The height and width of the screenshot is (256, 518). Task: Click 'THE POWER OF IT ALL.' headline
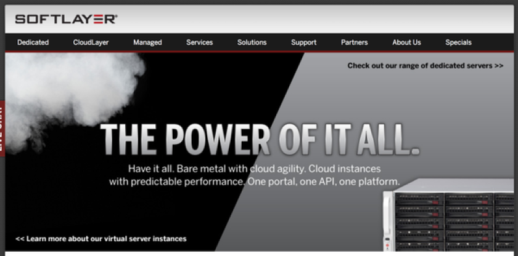(260, 140)
